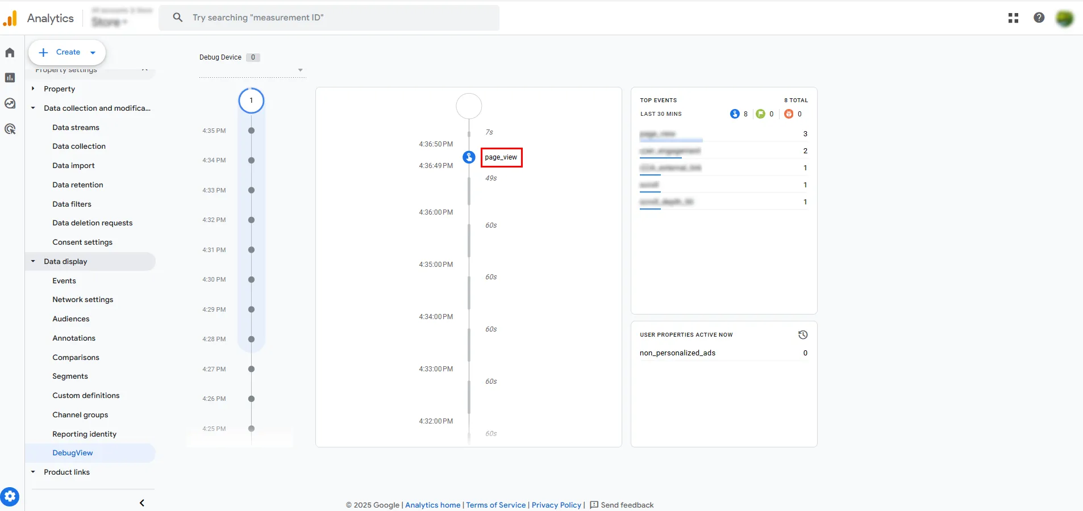Open the Explore icon in left rail
The image size is (1083, 511).
point(10,103)
